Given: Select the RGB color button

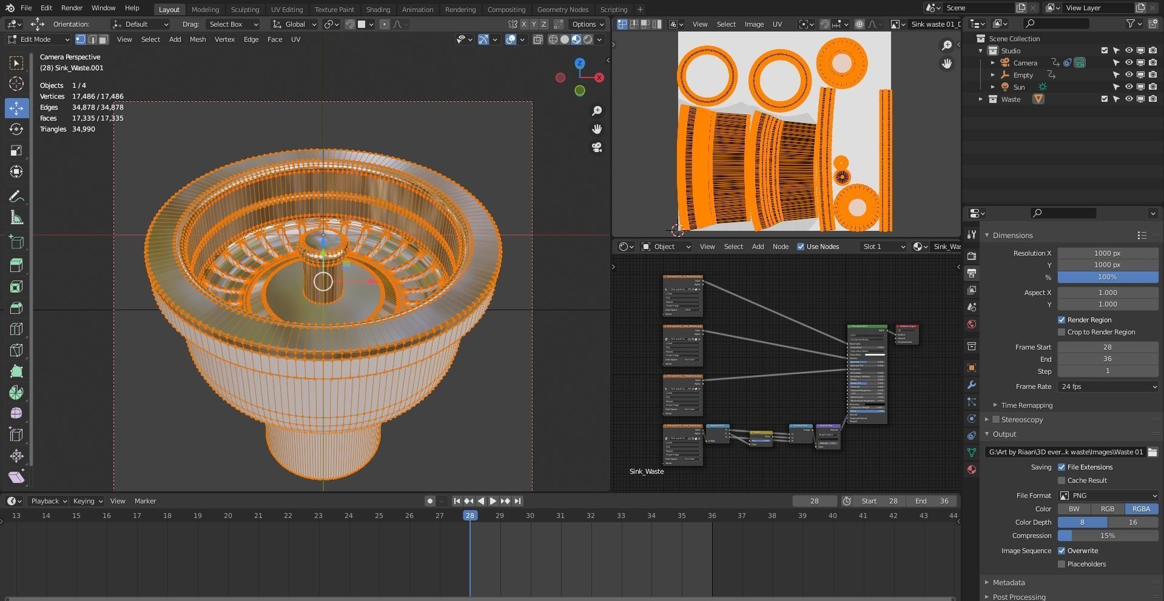Looking at the screenshot, I should tap(1107, 509).
